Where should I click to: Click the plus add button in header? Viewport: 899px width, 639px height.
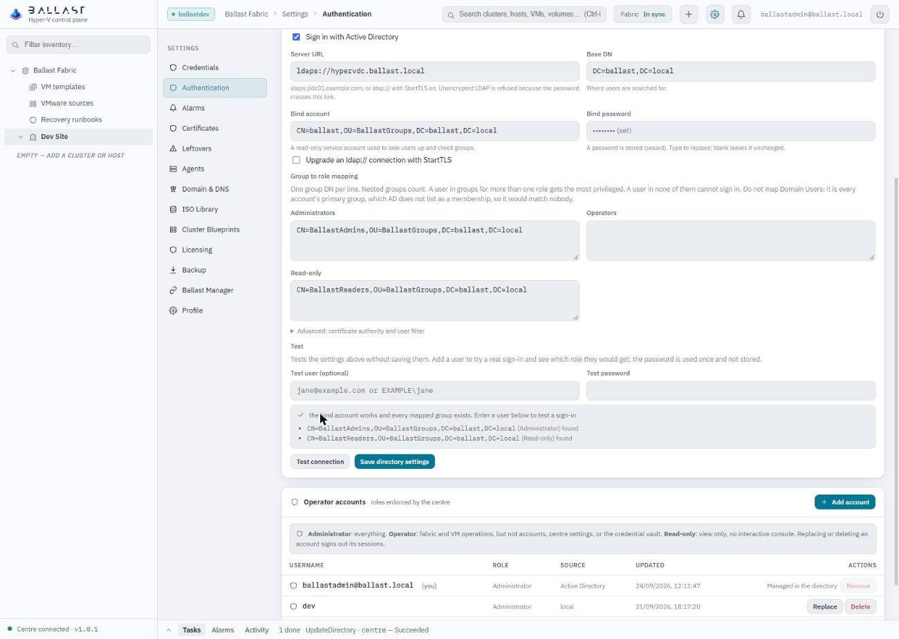coord(689,14)
